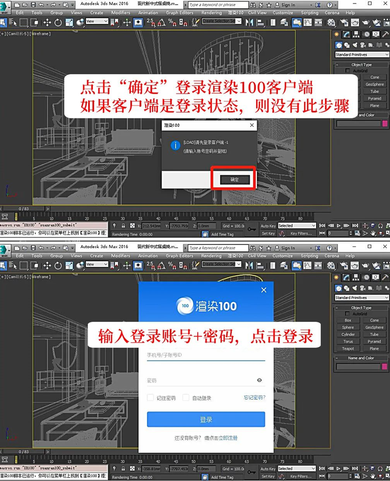The height and width of the screenshot is (481, 390).
Task: Open Selected key dropdown in login-form window
Action: (x=297, y=468)
